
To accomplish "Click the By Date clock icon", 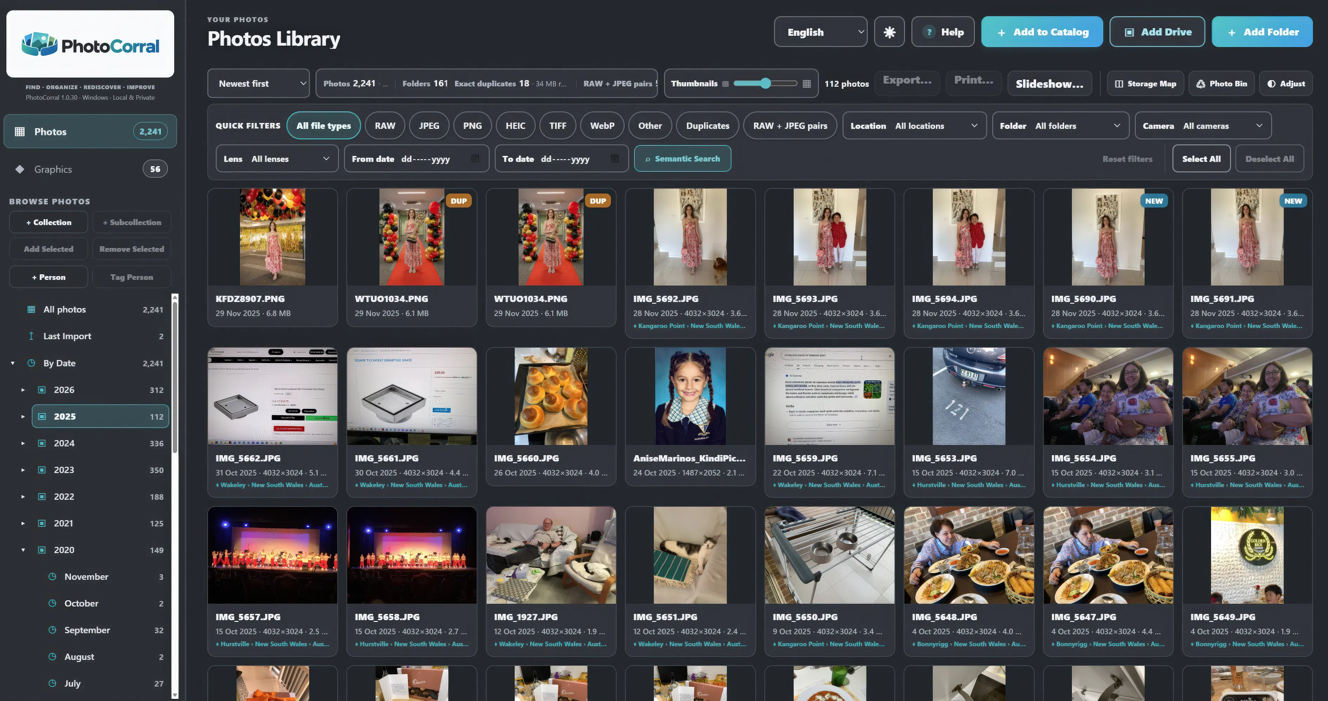I will point(31,363).
